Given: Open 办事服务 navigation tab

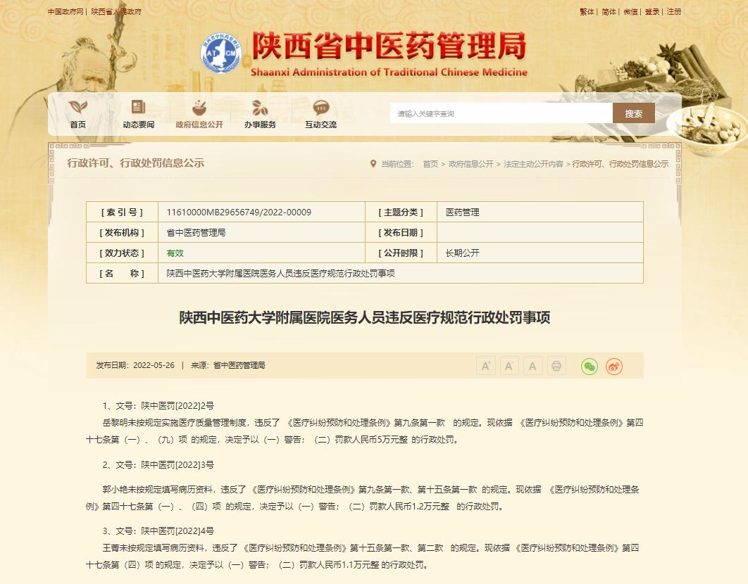Looking at the screenshot, I should coord(260,125).
